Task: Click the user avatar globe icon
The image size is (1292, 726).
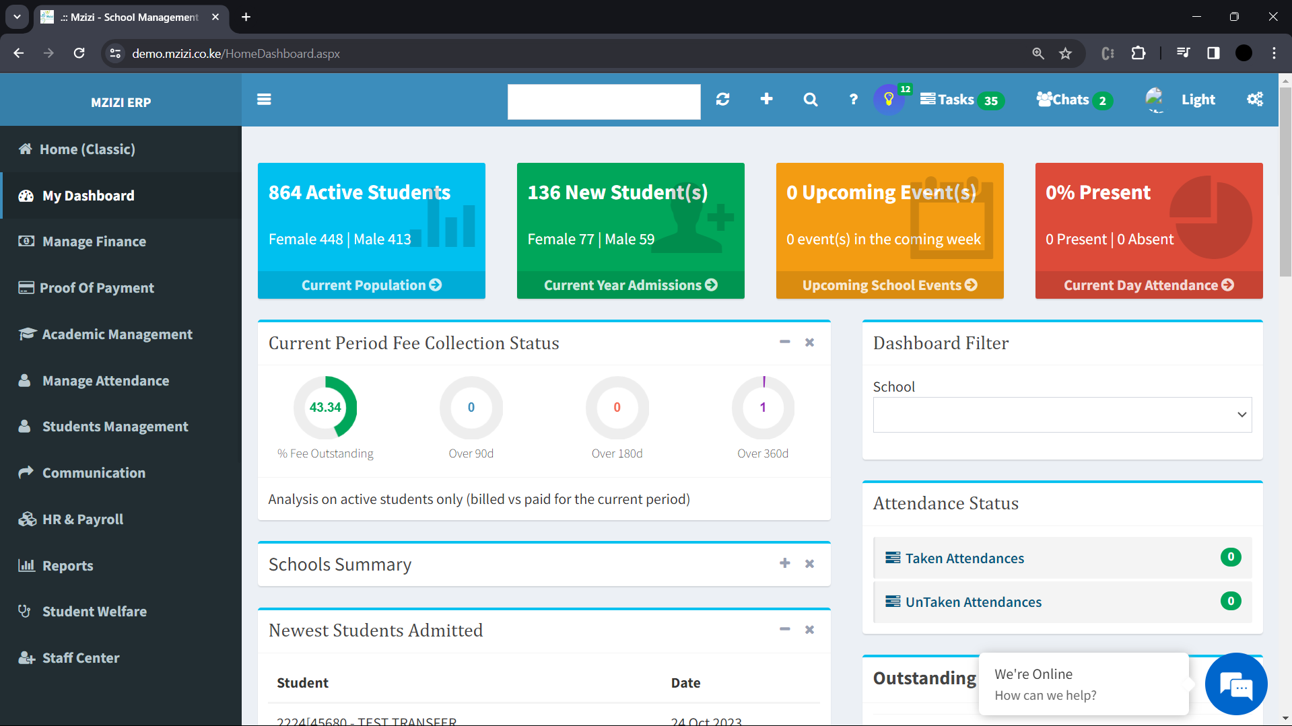Action: pos(1155,100)
